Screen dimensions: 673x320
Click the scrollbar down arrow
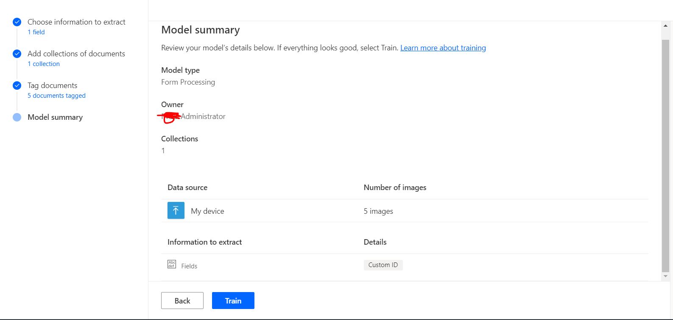point(665,276)
